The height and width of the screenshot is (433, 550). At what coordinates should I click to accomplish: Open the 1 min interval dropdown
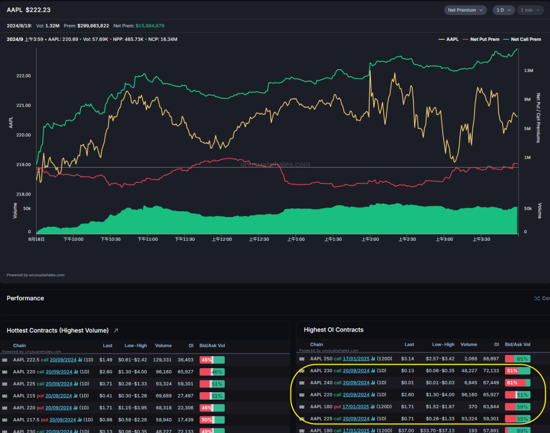pos(530,10)
